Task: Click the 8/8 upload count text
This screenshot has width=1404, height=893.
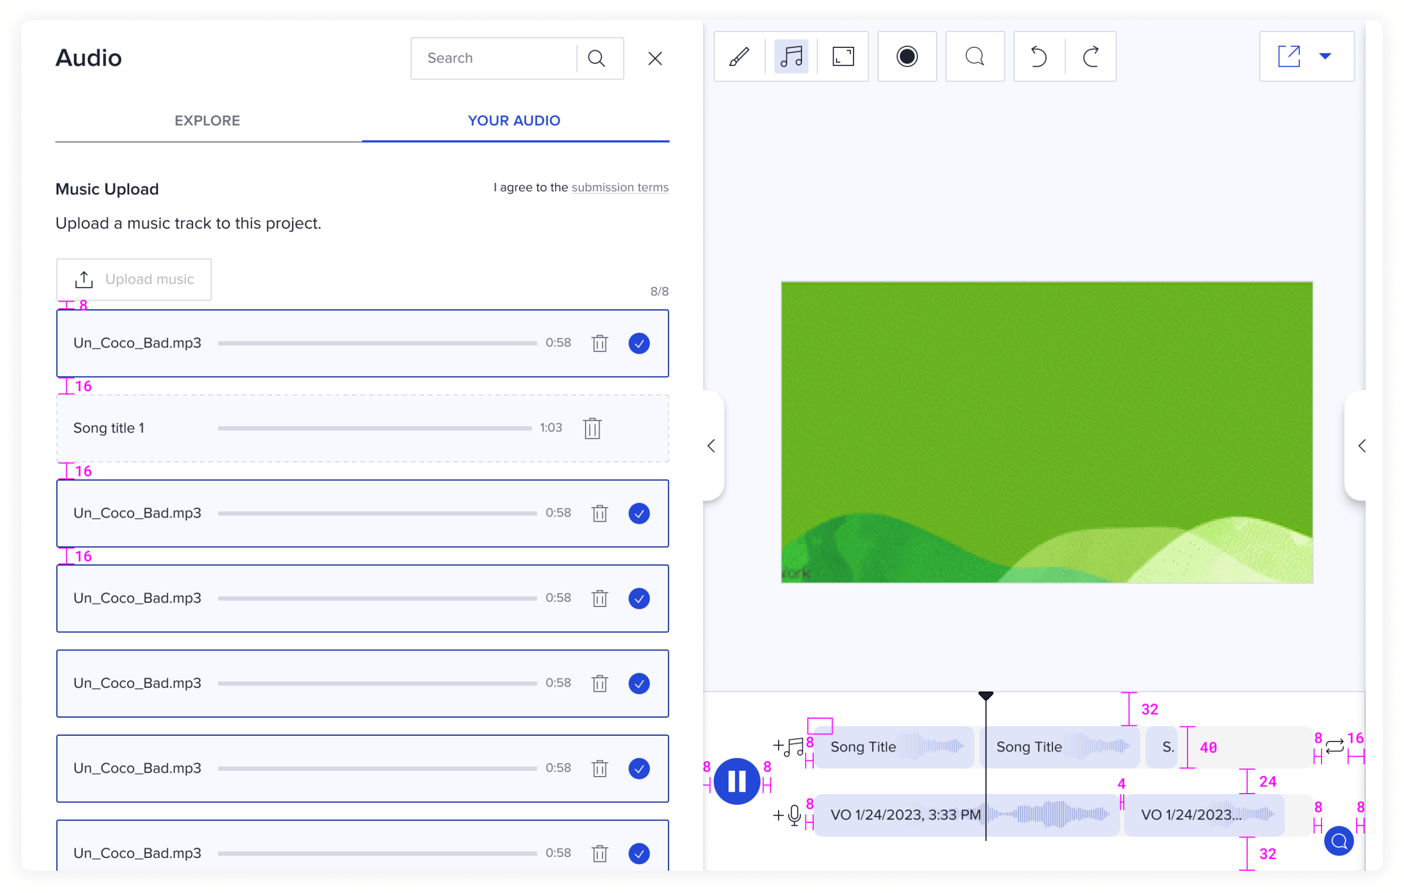Action: tap(659, 292)
